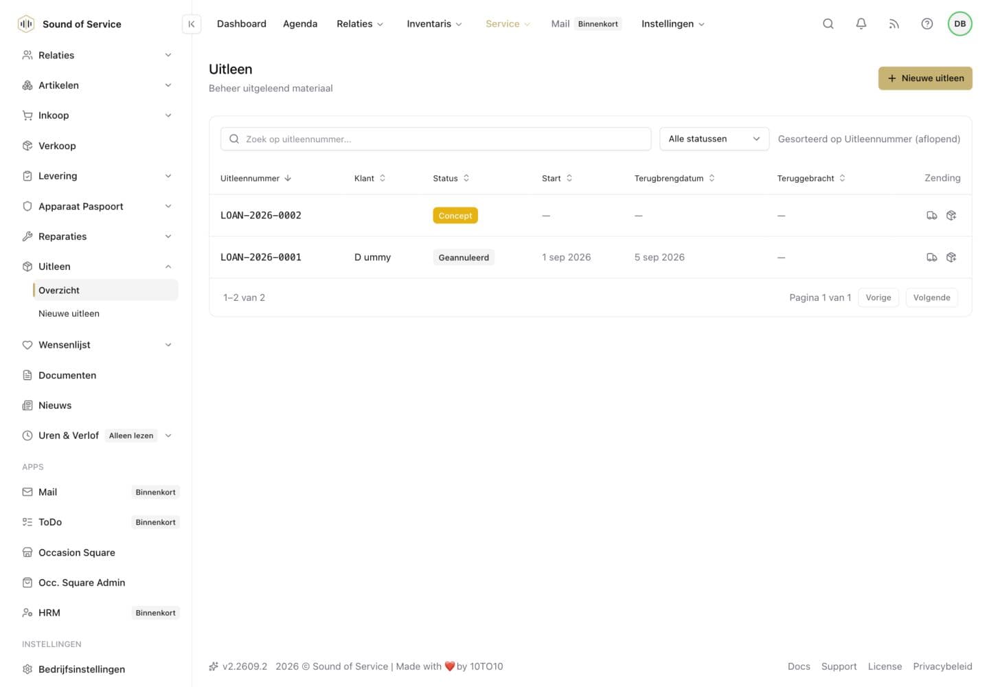
Task: Open the DB user avatar menu
Action: pyautogui.click(x=960, y=24)
